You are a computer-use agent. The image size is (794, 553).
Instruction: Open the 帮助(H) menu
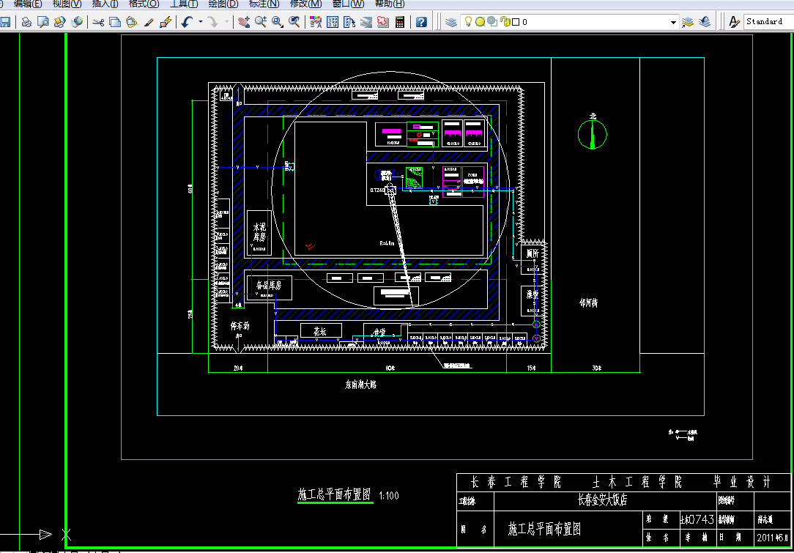coord(390,4)
